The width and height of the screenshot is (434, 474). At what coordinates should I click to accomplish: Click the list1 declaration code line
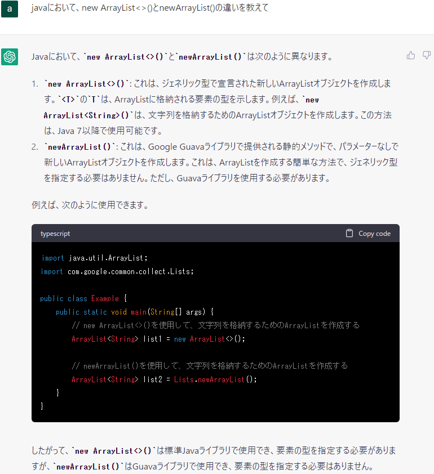coord(158,339)
